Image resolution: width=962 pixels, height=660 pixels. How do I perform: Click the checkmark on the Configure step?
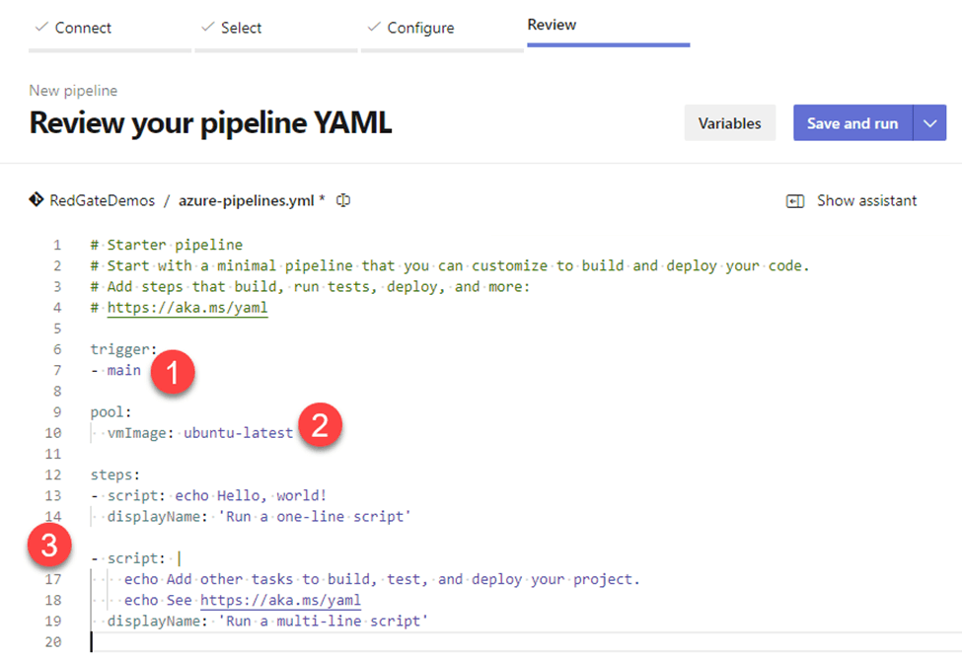[373, 28]
